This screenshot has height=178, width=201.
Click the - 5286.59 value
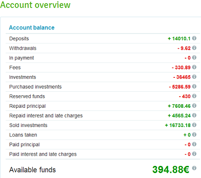(x=180, y=87)
